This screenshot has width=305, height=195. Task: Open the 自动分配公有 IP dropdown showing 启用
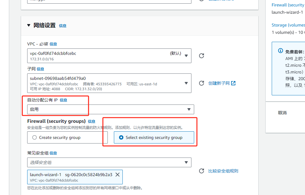[111, 109]
